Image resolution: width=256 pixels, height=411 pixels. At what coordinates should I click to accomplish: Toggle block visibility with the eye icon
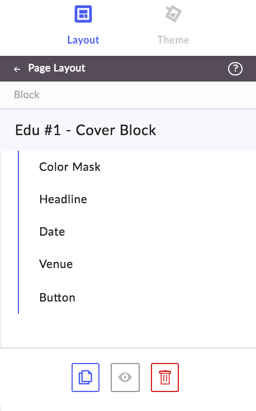click(125, 377)
